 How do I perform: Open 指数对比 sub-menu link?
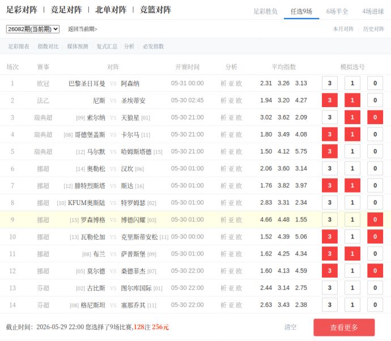point(48,46)
